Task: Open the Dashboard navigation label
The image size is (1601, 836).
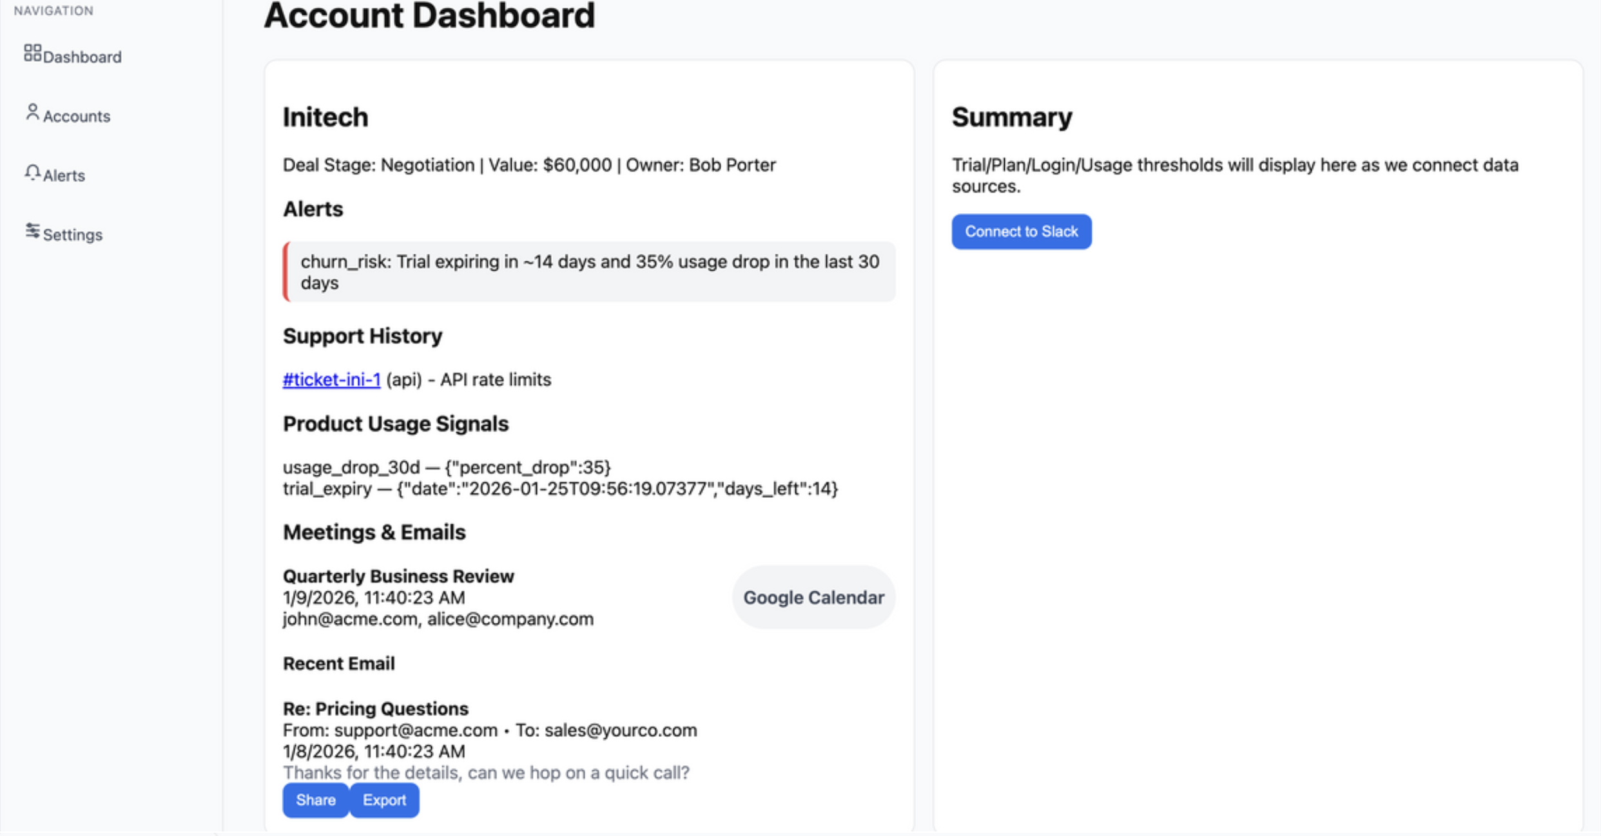Action: (82, 57)
